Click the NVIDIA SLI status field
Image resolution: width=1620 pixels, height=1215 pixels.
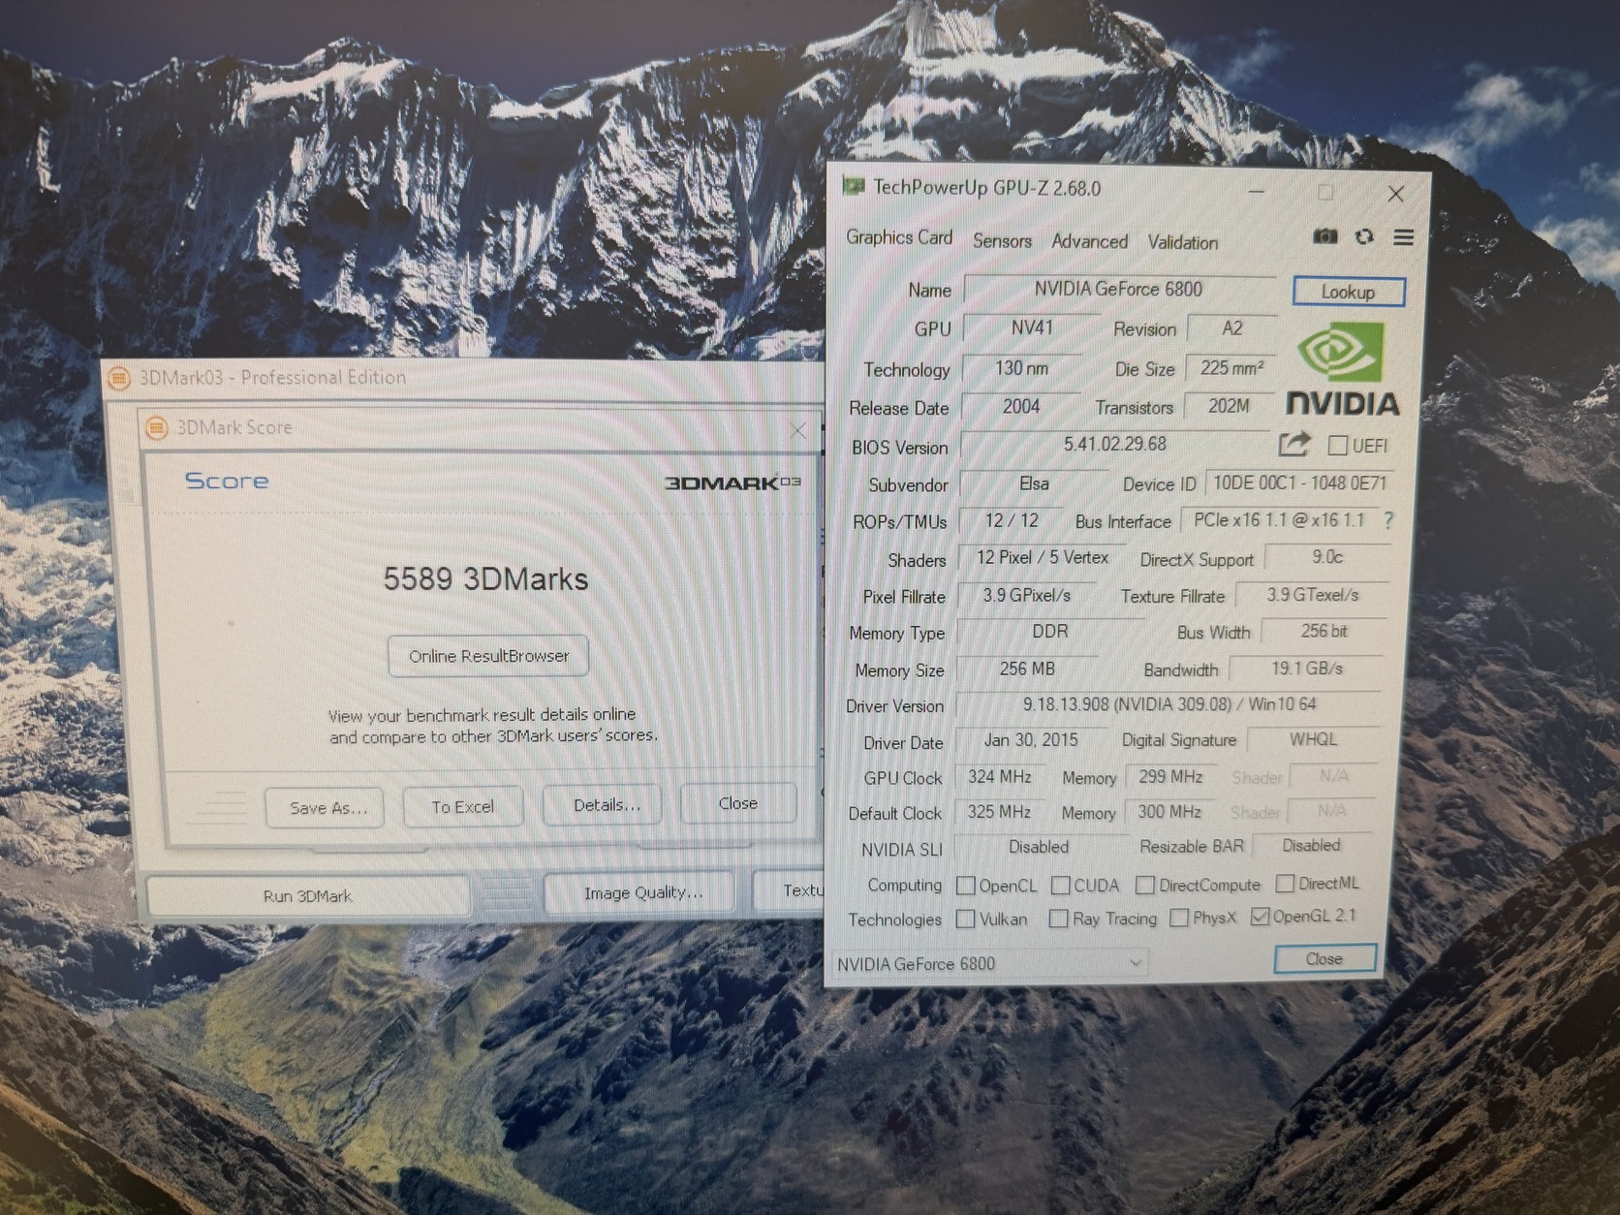1040,847
